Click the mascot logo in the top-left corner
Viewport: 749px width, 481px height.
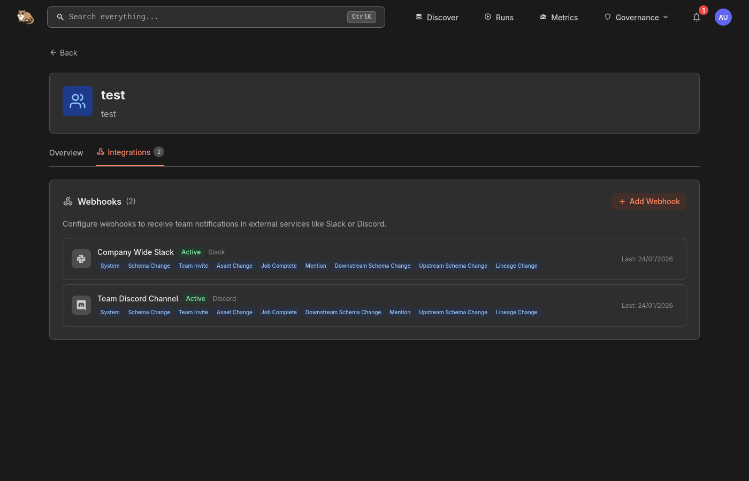tap(25, 17)
